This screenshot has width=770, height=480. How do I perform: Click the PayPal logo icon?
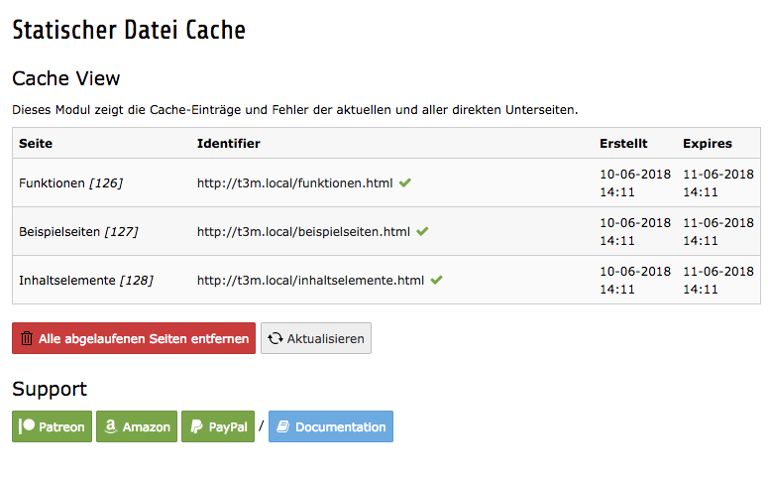(196, 426)
